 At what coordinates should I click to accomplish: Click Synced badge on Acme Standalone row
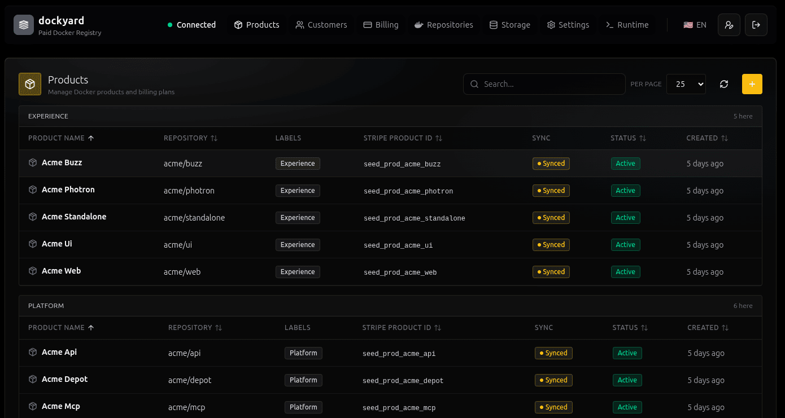click(551, 218)
